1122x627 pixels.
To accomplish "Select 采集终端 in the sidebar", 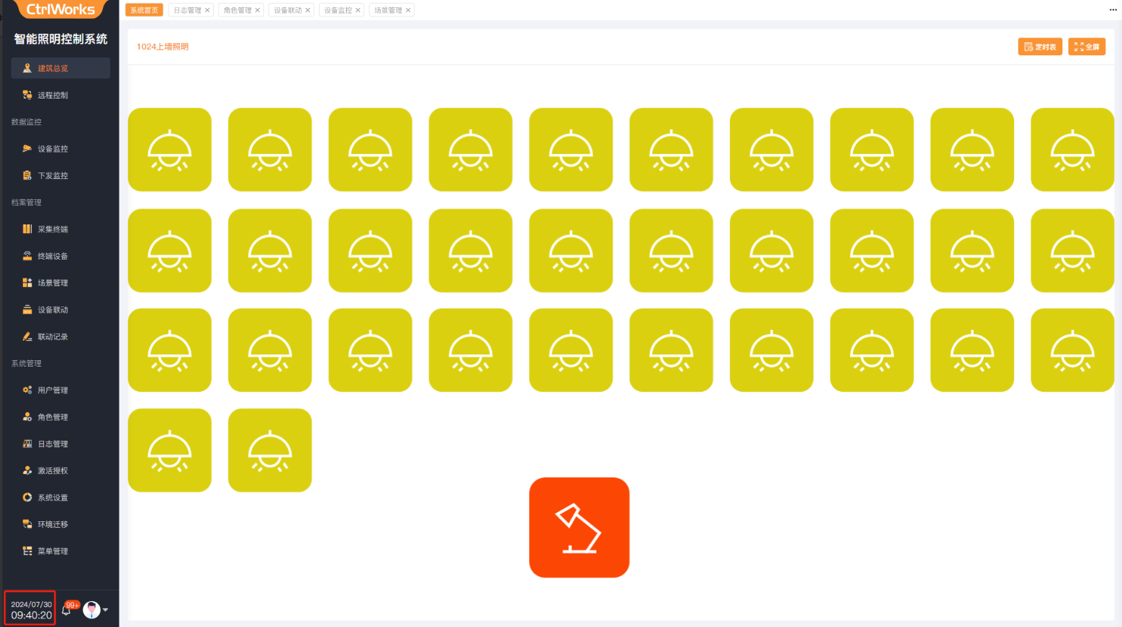I will coord(53,229).
